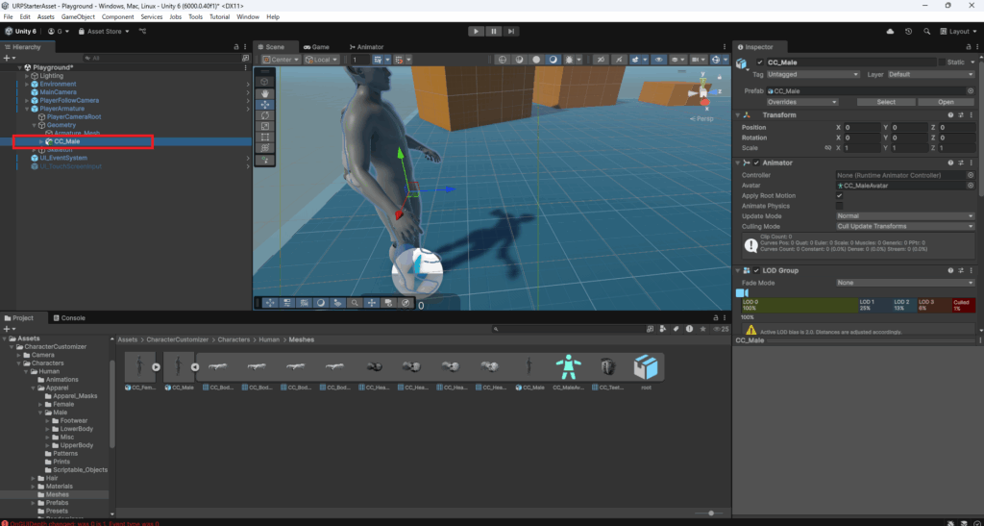Viewport: 984px width, 526px height.
Task: Open the Local handle rotation dropdown
Action: (321, 60)
